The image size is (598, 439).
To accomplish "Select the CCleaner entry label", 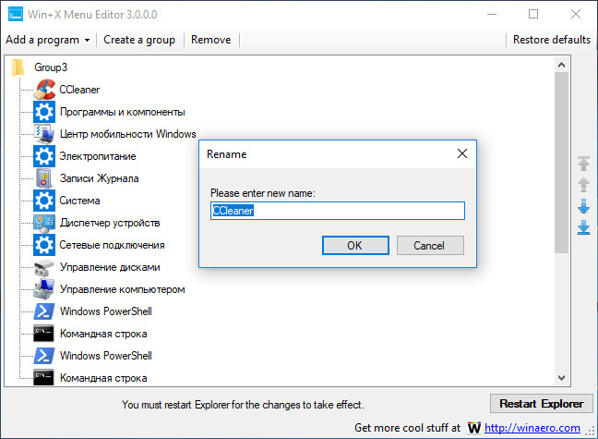I will pos(79,90).
